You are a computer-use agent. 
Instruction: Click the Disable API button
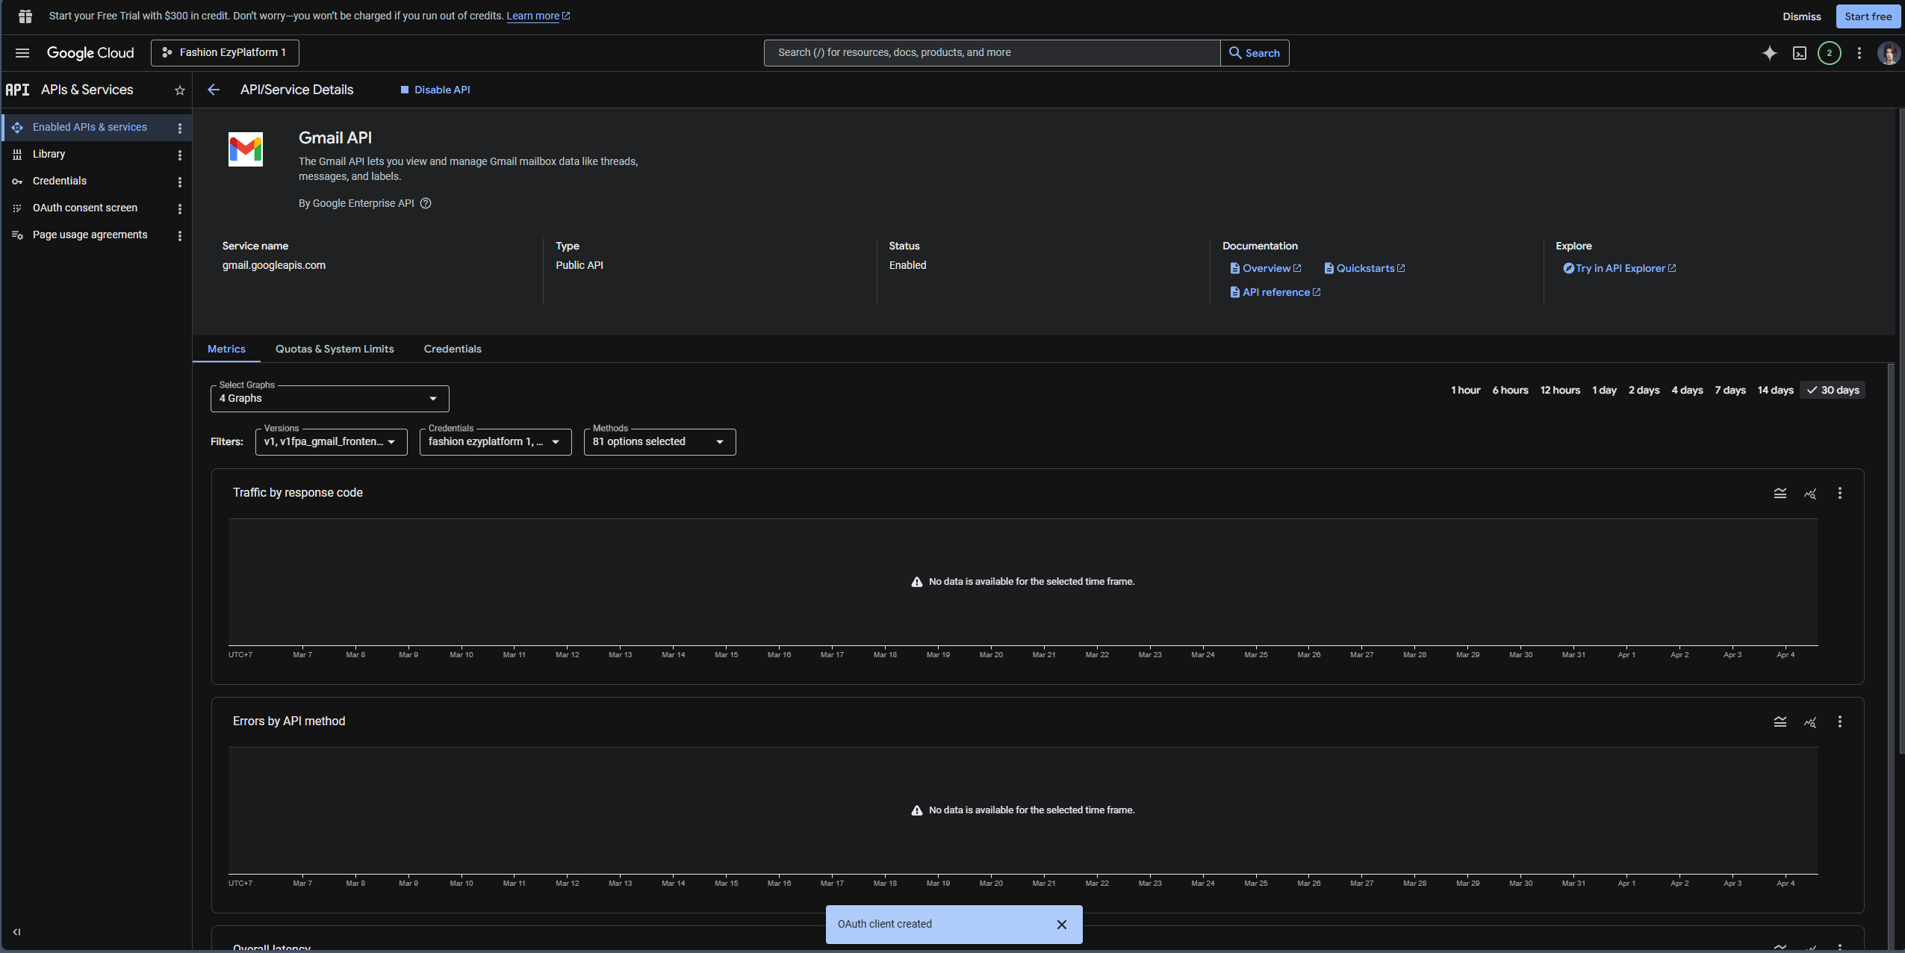tap(435, 90)
